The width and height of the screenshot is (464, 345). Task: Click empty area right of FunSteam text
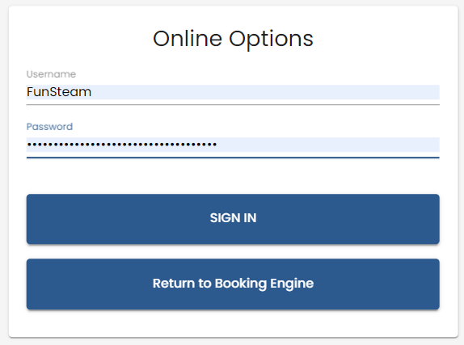266,92
